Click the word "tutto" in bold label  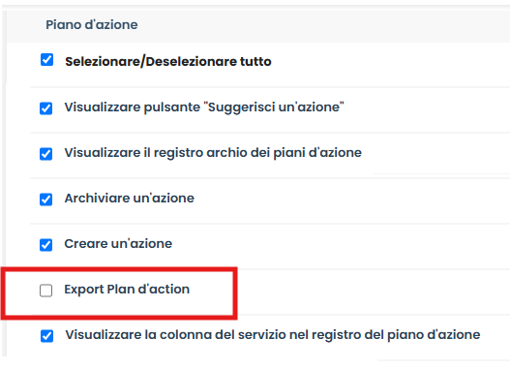tap(255, 61)
